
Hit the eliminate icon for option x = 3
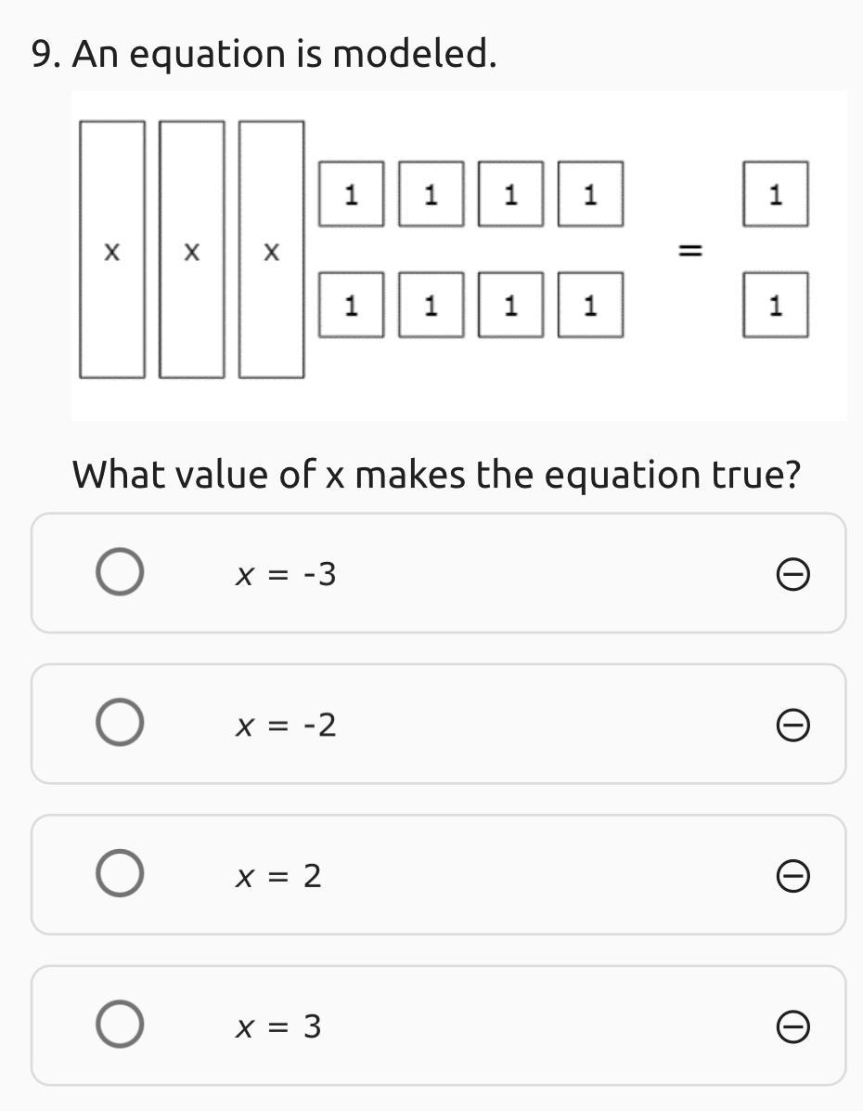(792, 1026)
